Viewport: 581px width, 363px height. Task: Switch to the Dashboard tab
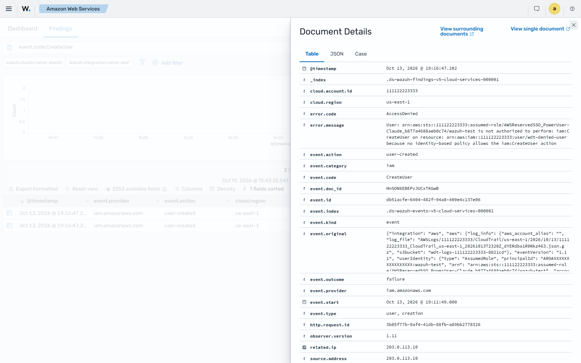(x=23, y=29)
